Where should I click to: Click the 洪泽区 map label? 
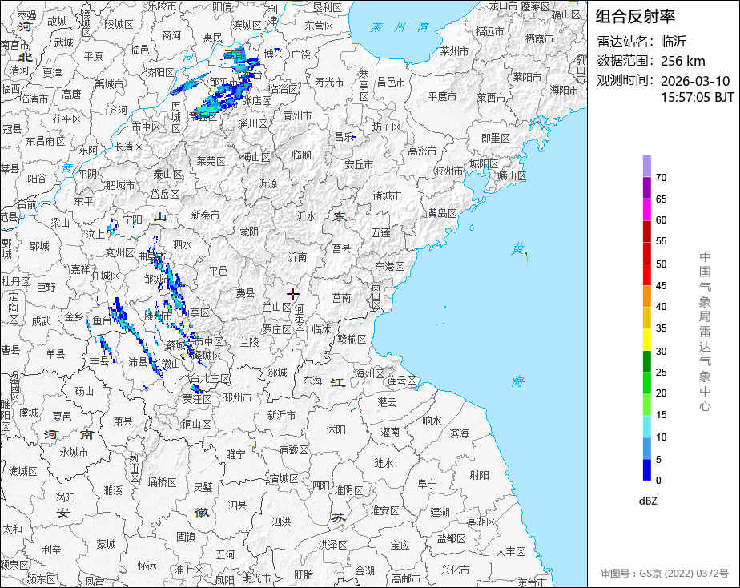pos(332,545)
